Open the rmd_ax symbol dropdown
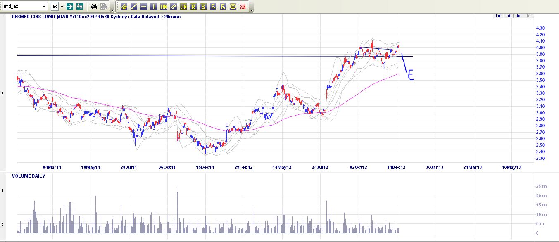The width and height of the screenshot is (559, 242). [45, 7]
